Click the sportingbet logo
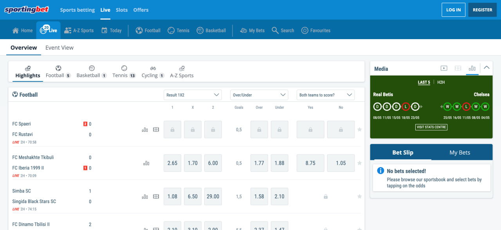 tap(27, 10)
